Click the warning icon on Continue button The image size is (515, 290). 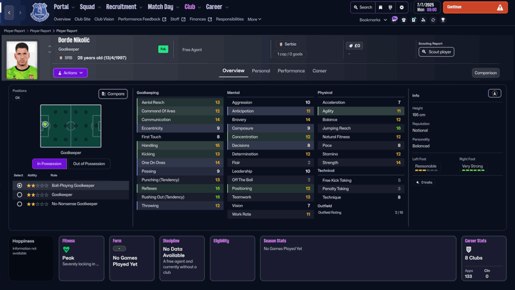pos(500,8)
